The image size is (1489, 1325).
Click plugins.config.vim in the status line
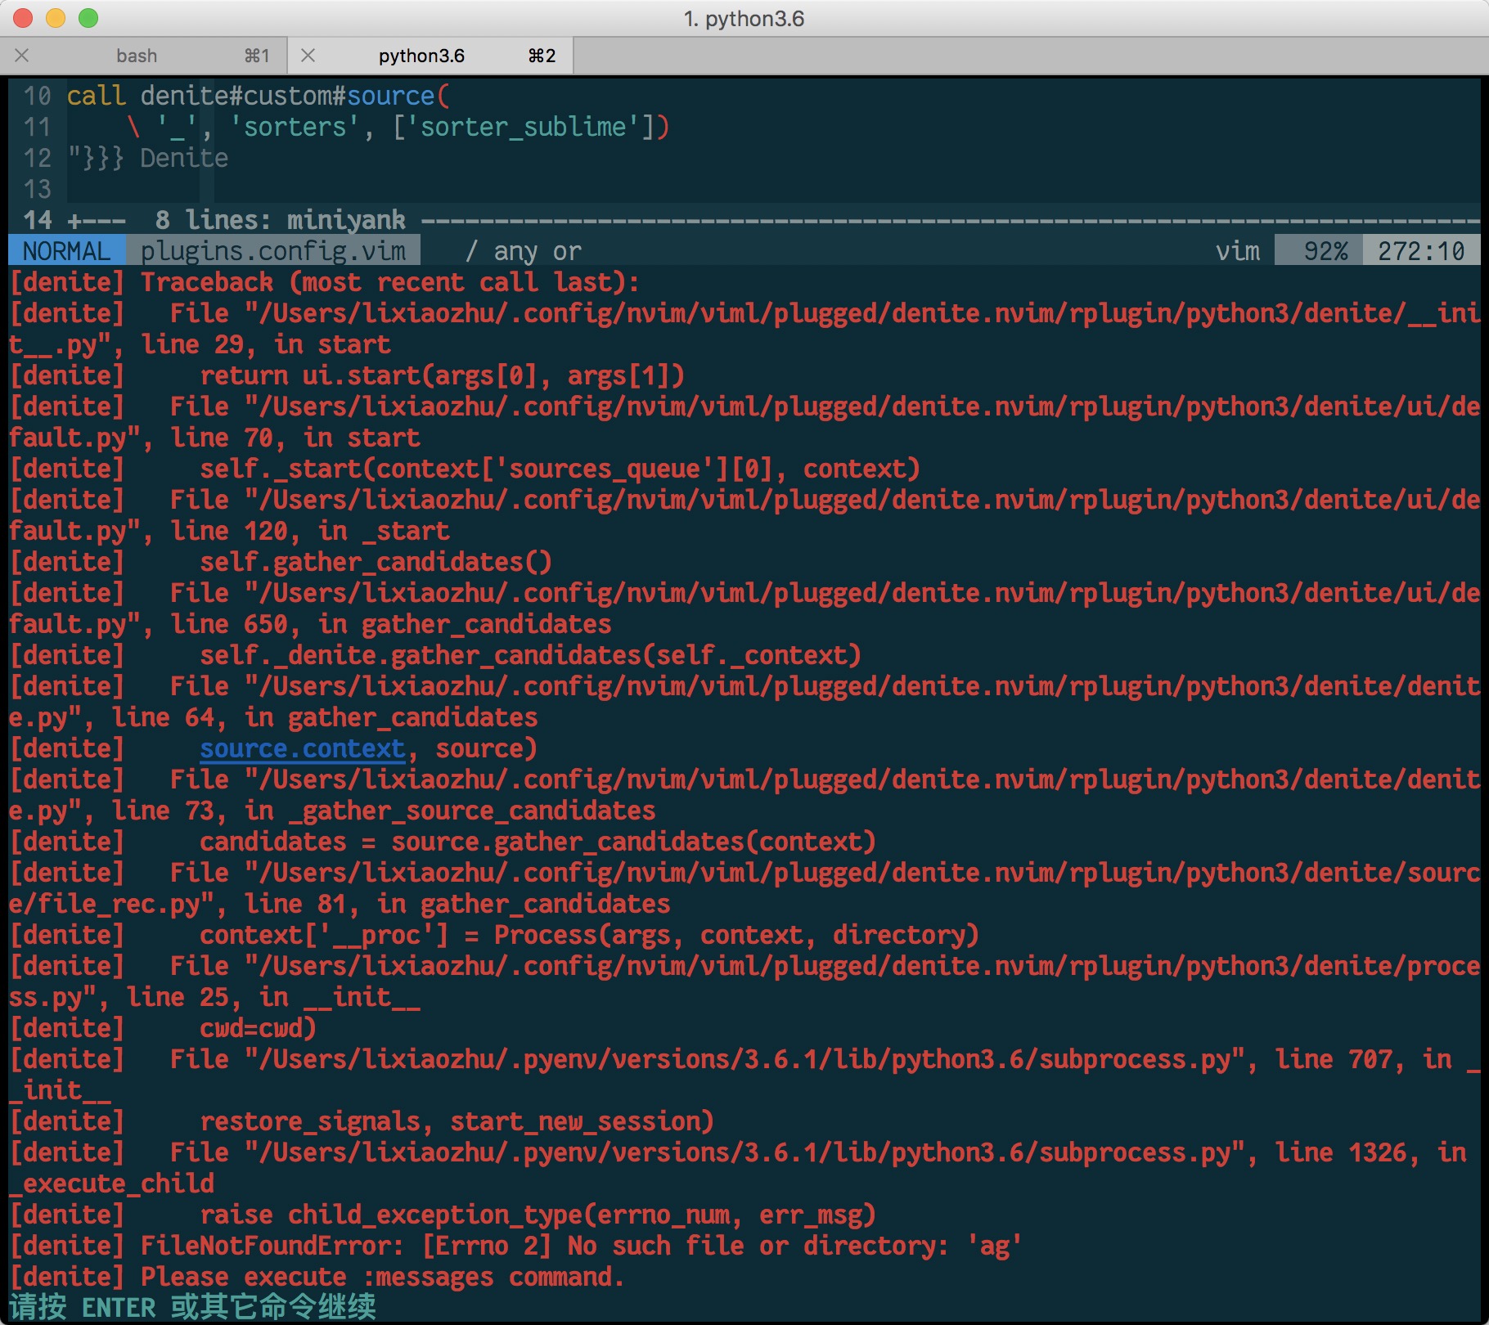(x=273, y=251)
